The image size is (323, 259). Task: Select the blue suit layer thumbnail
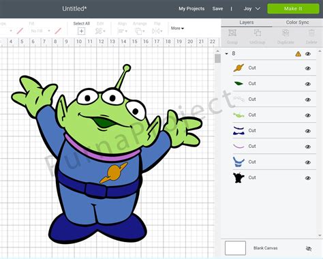click(x=239, y=162)
